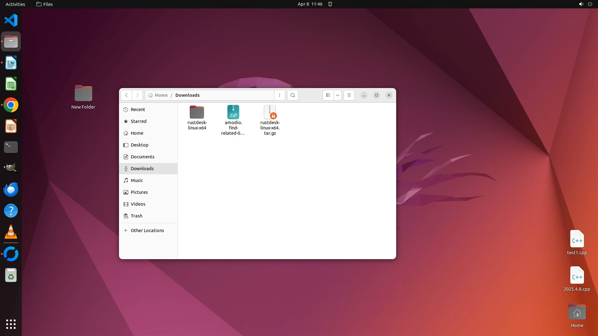
Task: Toggle list view in Files toolbar
Action: (328, 95)
